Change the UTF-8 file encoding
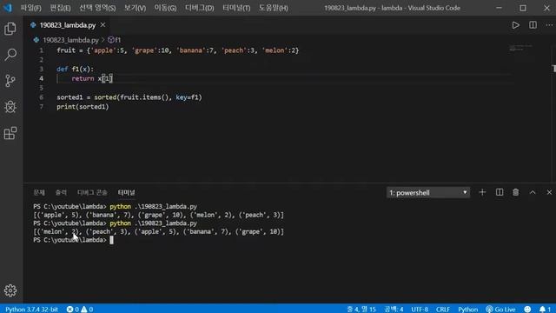The height and width of the screenshot is (313, 556). [x=420, y=310]
